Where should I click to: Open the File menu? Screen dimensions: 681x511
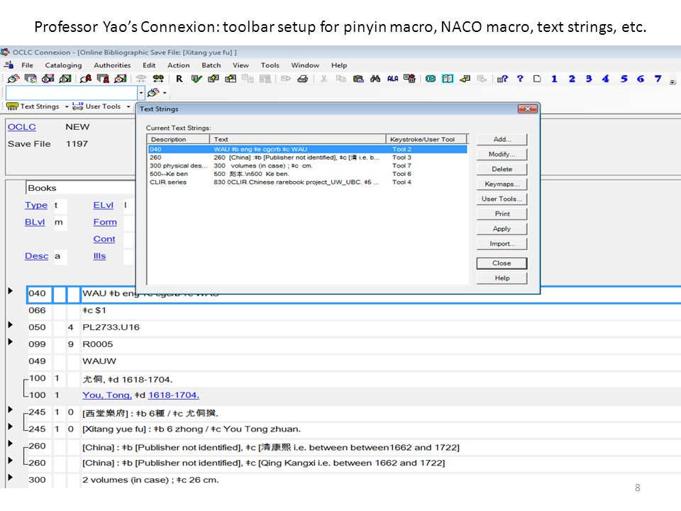(28, 65)
